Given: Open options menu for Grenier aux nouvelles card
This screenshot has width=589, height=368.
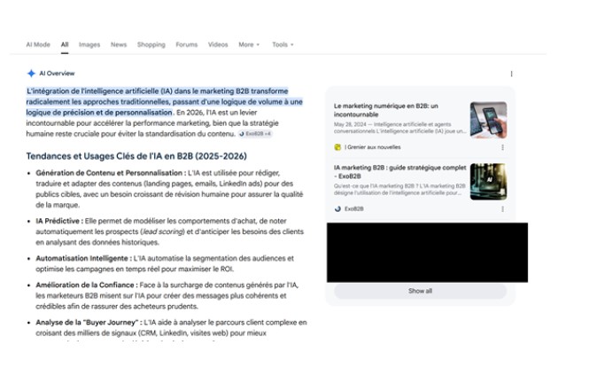Looking at the screenshot, I should tap(502, 147).
